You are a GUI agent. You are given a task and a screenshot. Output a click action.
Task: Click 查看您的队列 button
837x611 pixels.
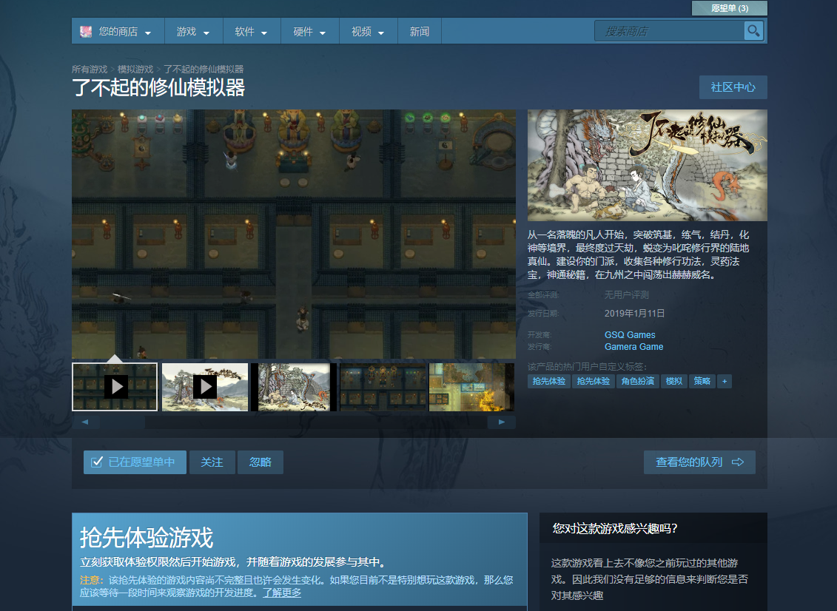(x=699, y=462)
